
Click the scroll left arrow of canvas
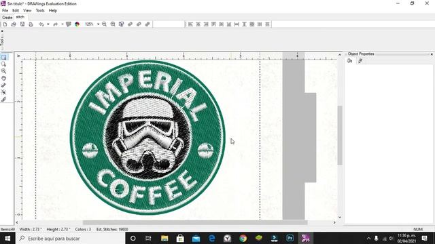pyautogui.click(x=17, y=222)
